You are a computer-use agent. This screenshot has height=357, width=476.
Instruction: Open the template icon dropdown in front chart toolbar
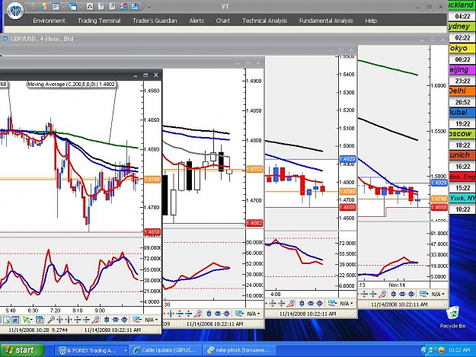[137, 320]
